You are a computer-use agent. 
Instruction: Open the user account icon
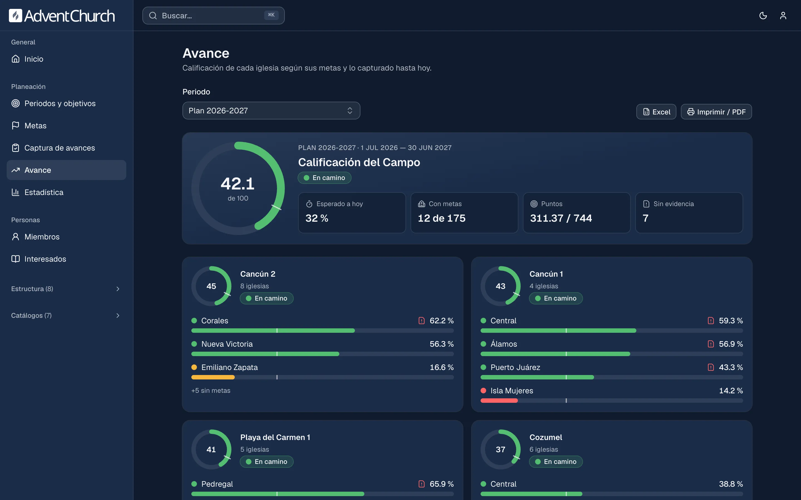pyautogui.click(x=783, y=16)
